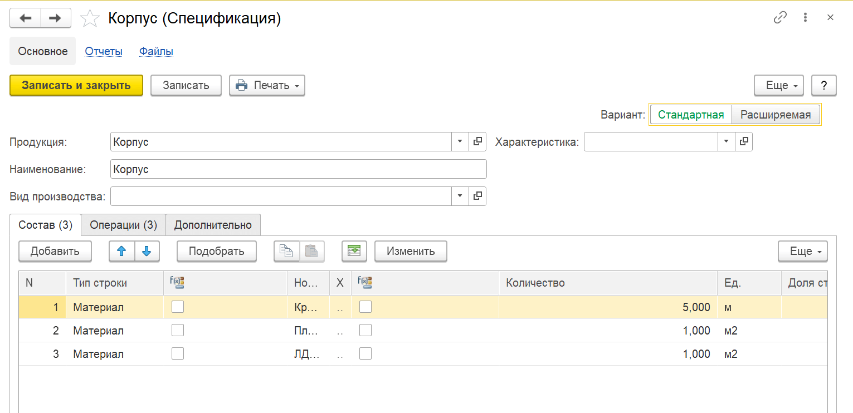Toggle first checkbox in row 2
Viewport: 853px width, 413px height.
click(178, 330)
